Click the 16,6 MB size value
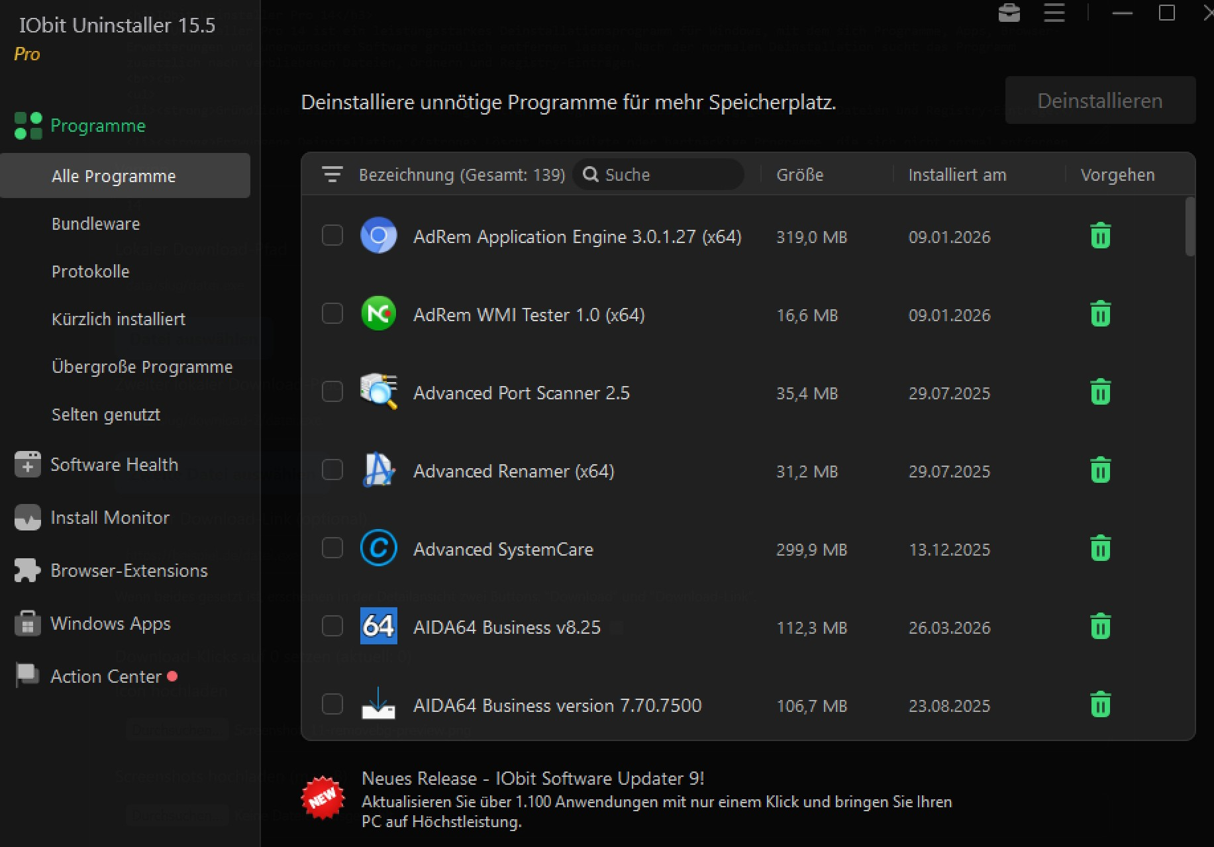Viewport: 1214px width, 847px height. [x=807, y=315]
